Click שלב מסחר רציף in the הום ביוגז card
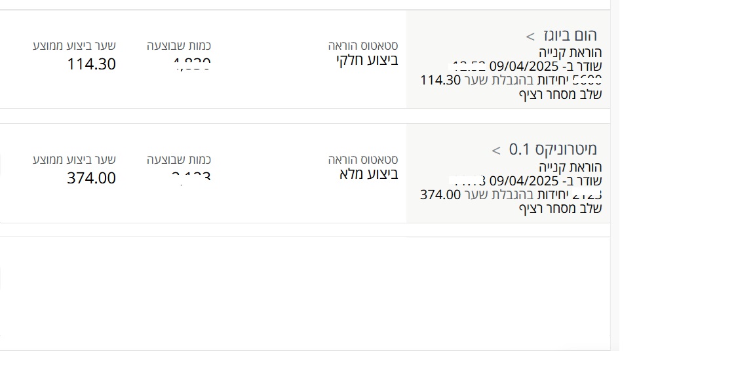This screenshot has width=755, height=378. tap(560, 94)
